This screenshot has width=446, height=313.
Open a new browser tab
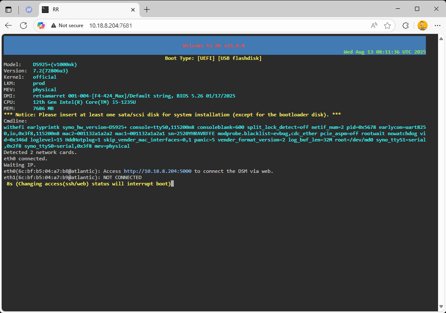147,10
